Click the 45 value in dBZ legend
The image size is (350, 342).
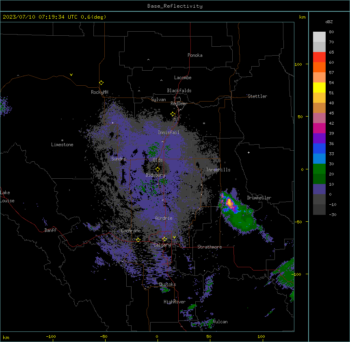331,113
